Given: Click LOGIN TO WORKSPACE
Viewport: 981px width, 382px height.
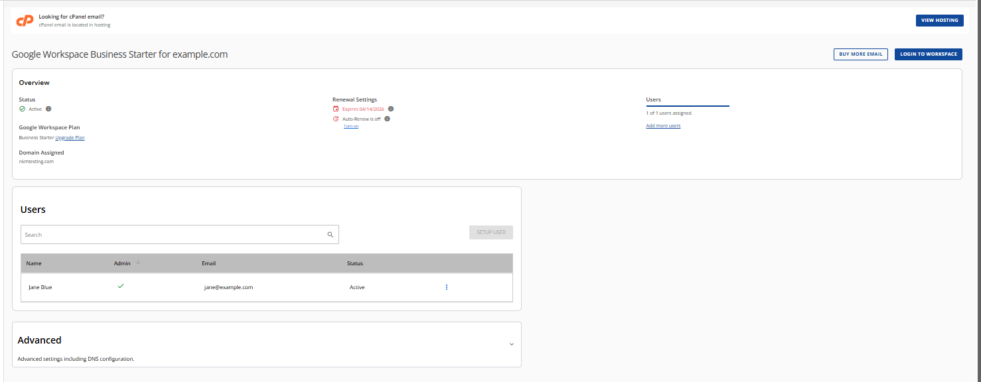Looking at the screenshot, I should (928, 54).
